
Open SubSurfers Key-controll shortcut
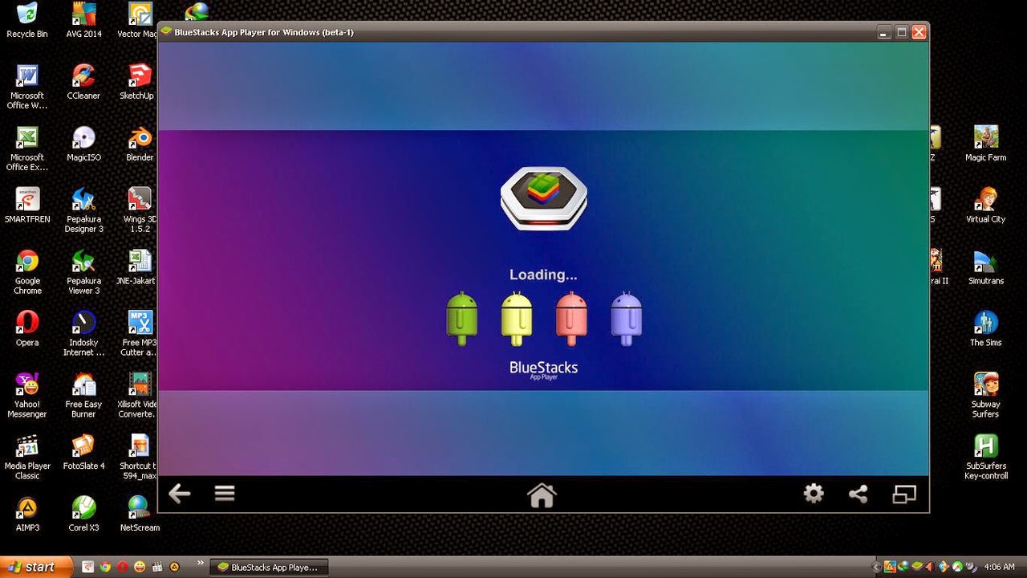pyautogui.click(x=985, y=458)
